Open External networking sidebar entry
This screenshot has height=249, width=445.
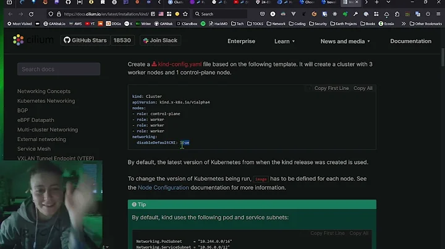[x=41, y=139]
